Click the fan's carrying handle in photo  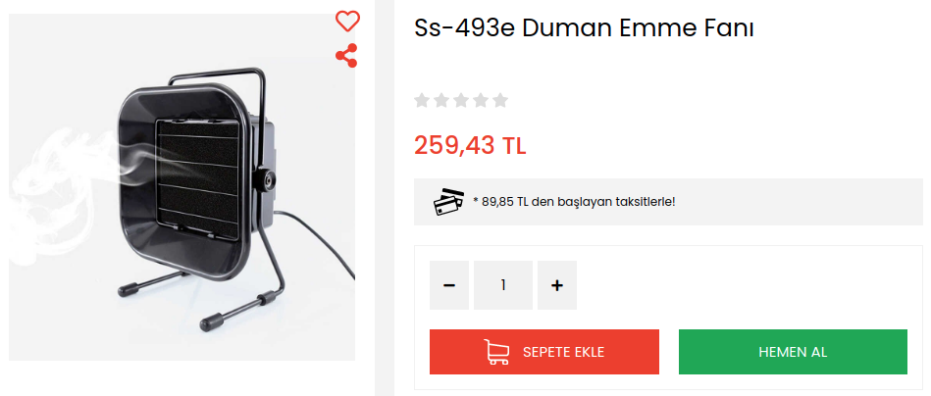coord(217,83)
